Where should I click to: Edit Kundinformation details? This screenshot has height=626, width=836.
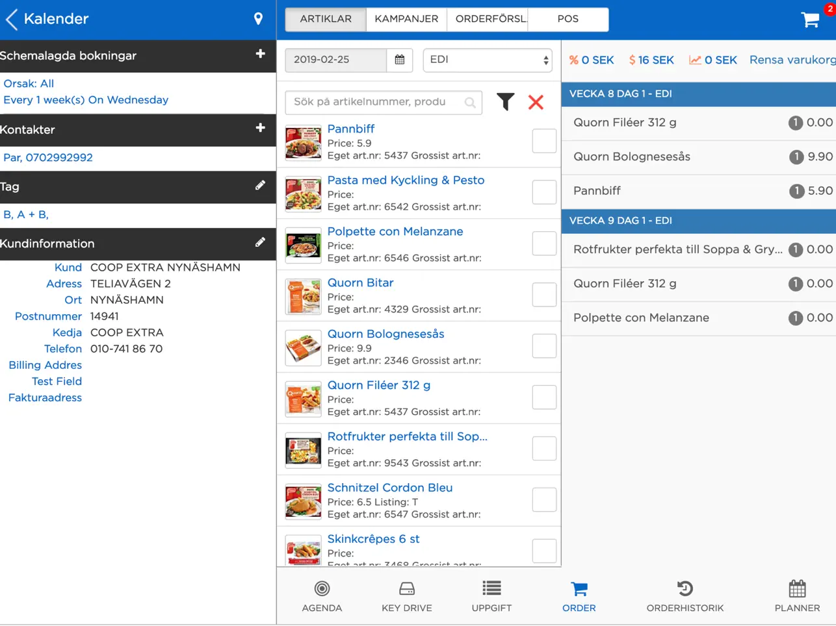click(x=260, y=243)
